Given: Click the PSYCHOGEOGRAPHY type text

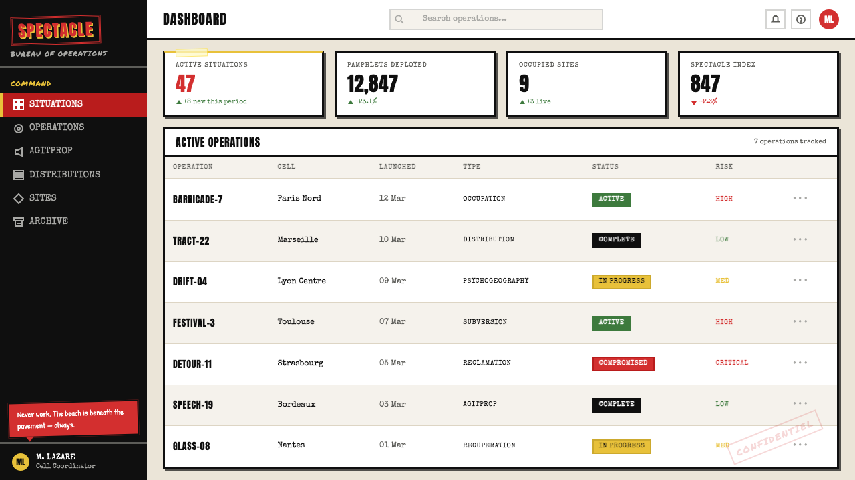Looking at the screenshot, I should [496, 281].
